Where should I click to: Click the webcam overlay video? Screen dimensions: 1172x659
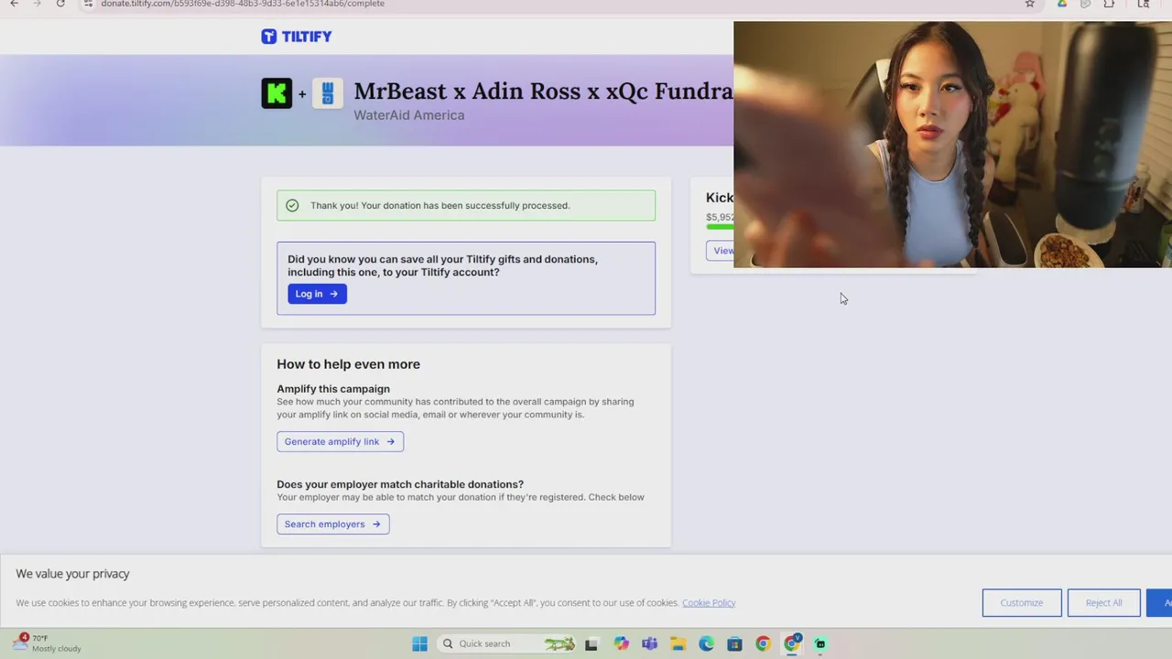(952, 145)
